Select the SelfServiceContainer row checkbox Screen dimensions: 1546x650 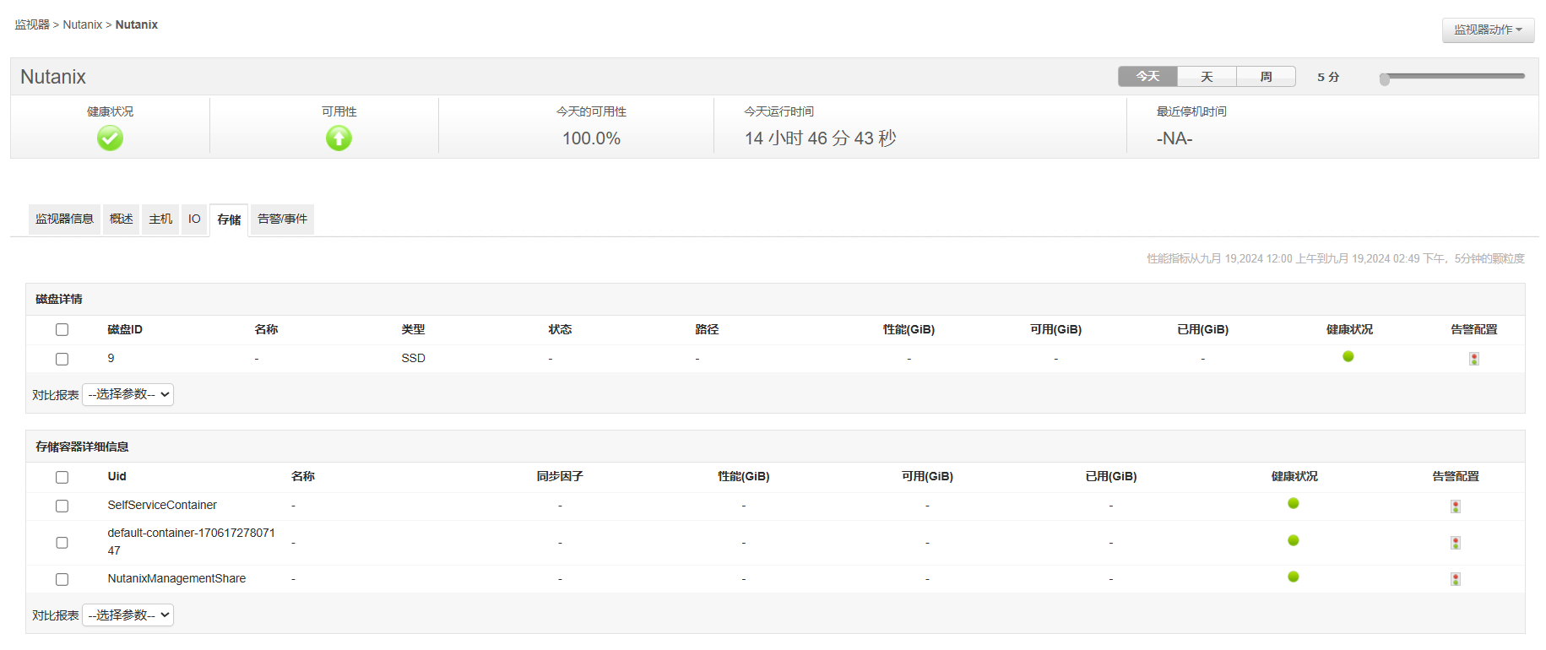coord(62,506)
